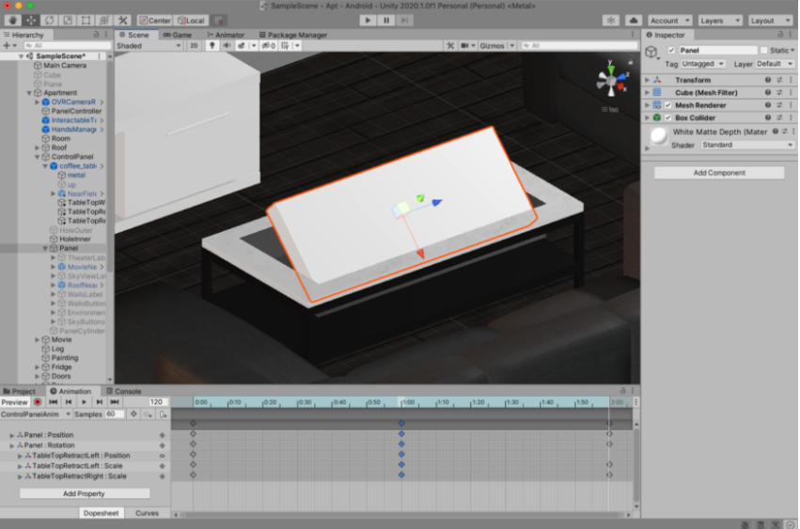
Task: Click the animation record button
Action: point(38,402)
